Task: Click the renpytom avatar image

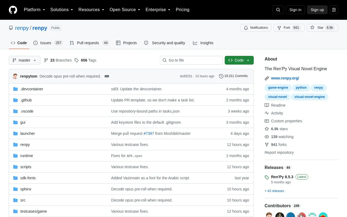Action: (x=15, y=76)
